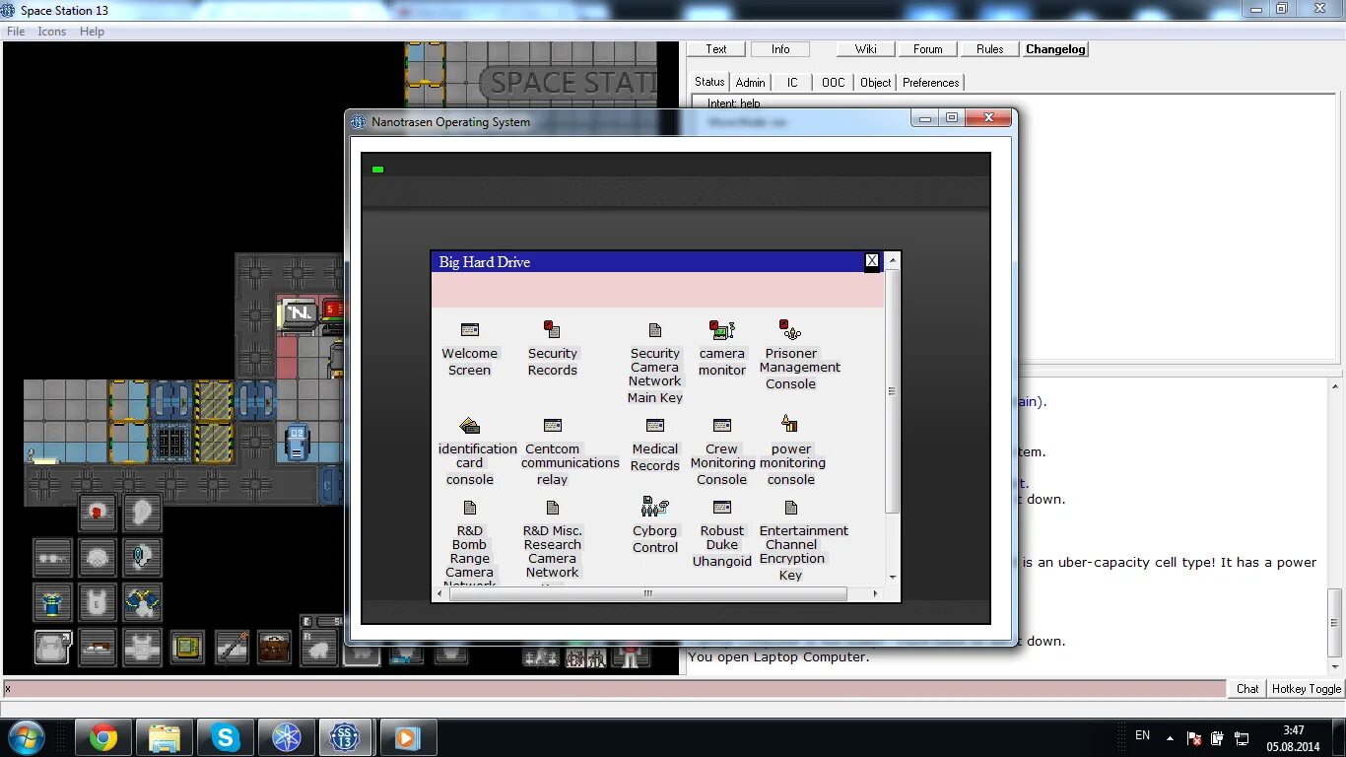Click the green PDA inventory slot

187,648
